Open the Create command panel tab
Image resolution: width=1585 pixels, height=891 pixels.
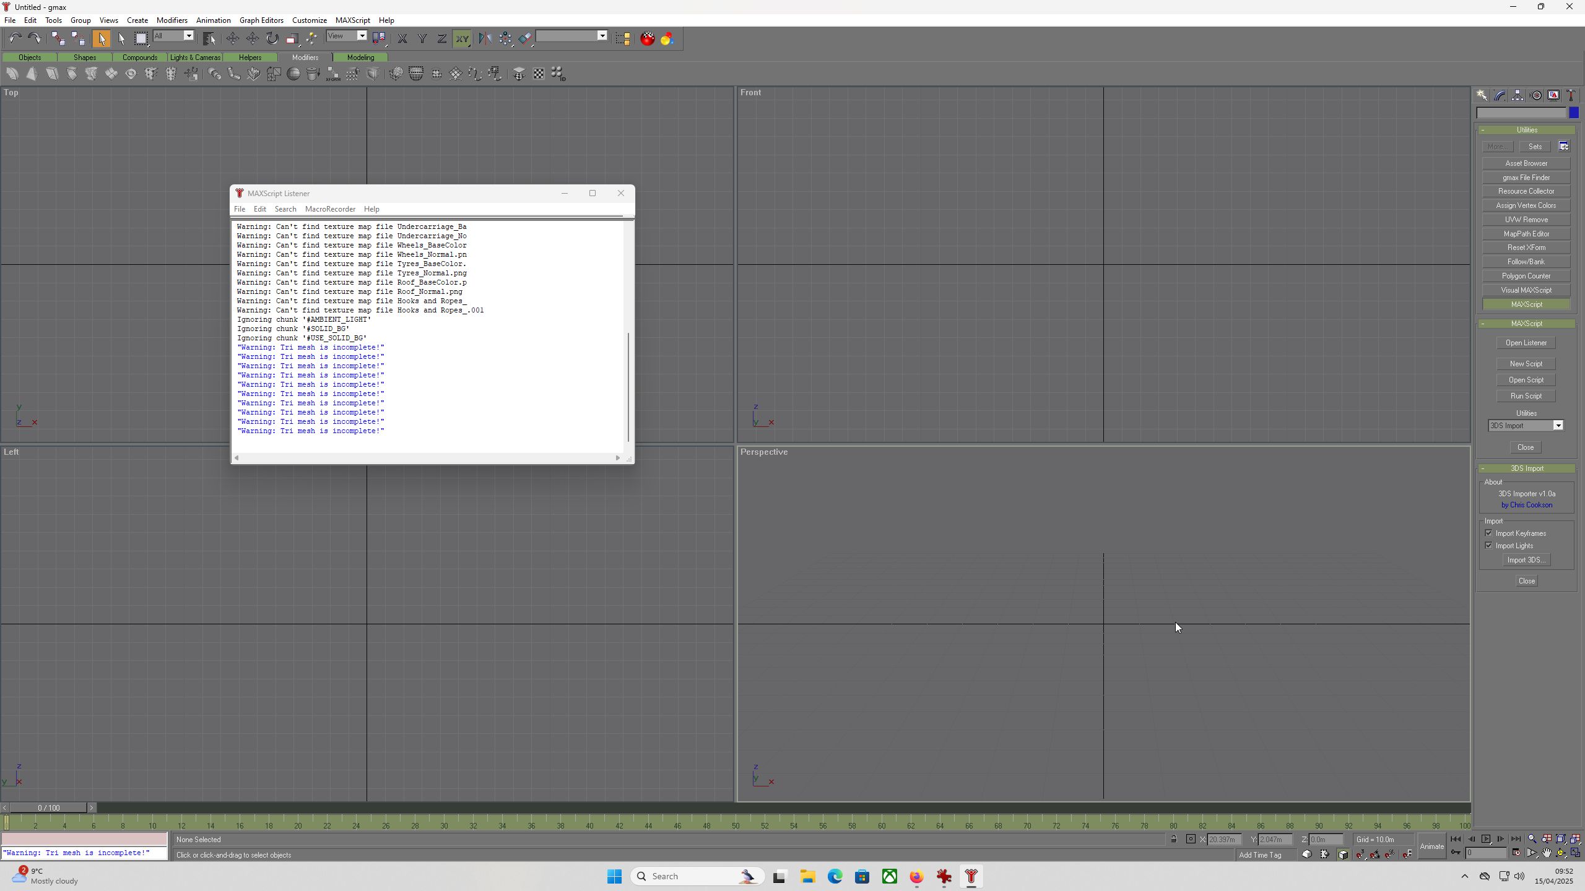[x=1482, y=95]
